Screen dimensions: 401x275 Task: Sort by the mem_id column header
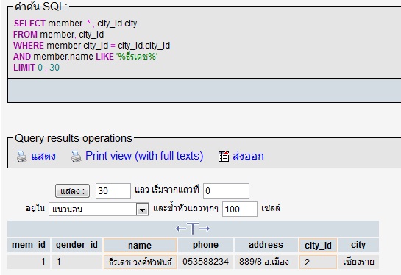29,245
